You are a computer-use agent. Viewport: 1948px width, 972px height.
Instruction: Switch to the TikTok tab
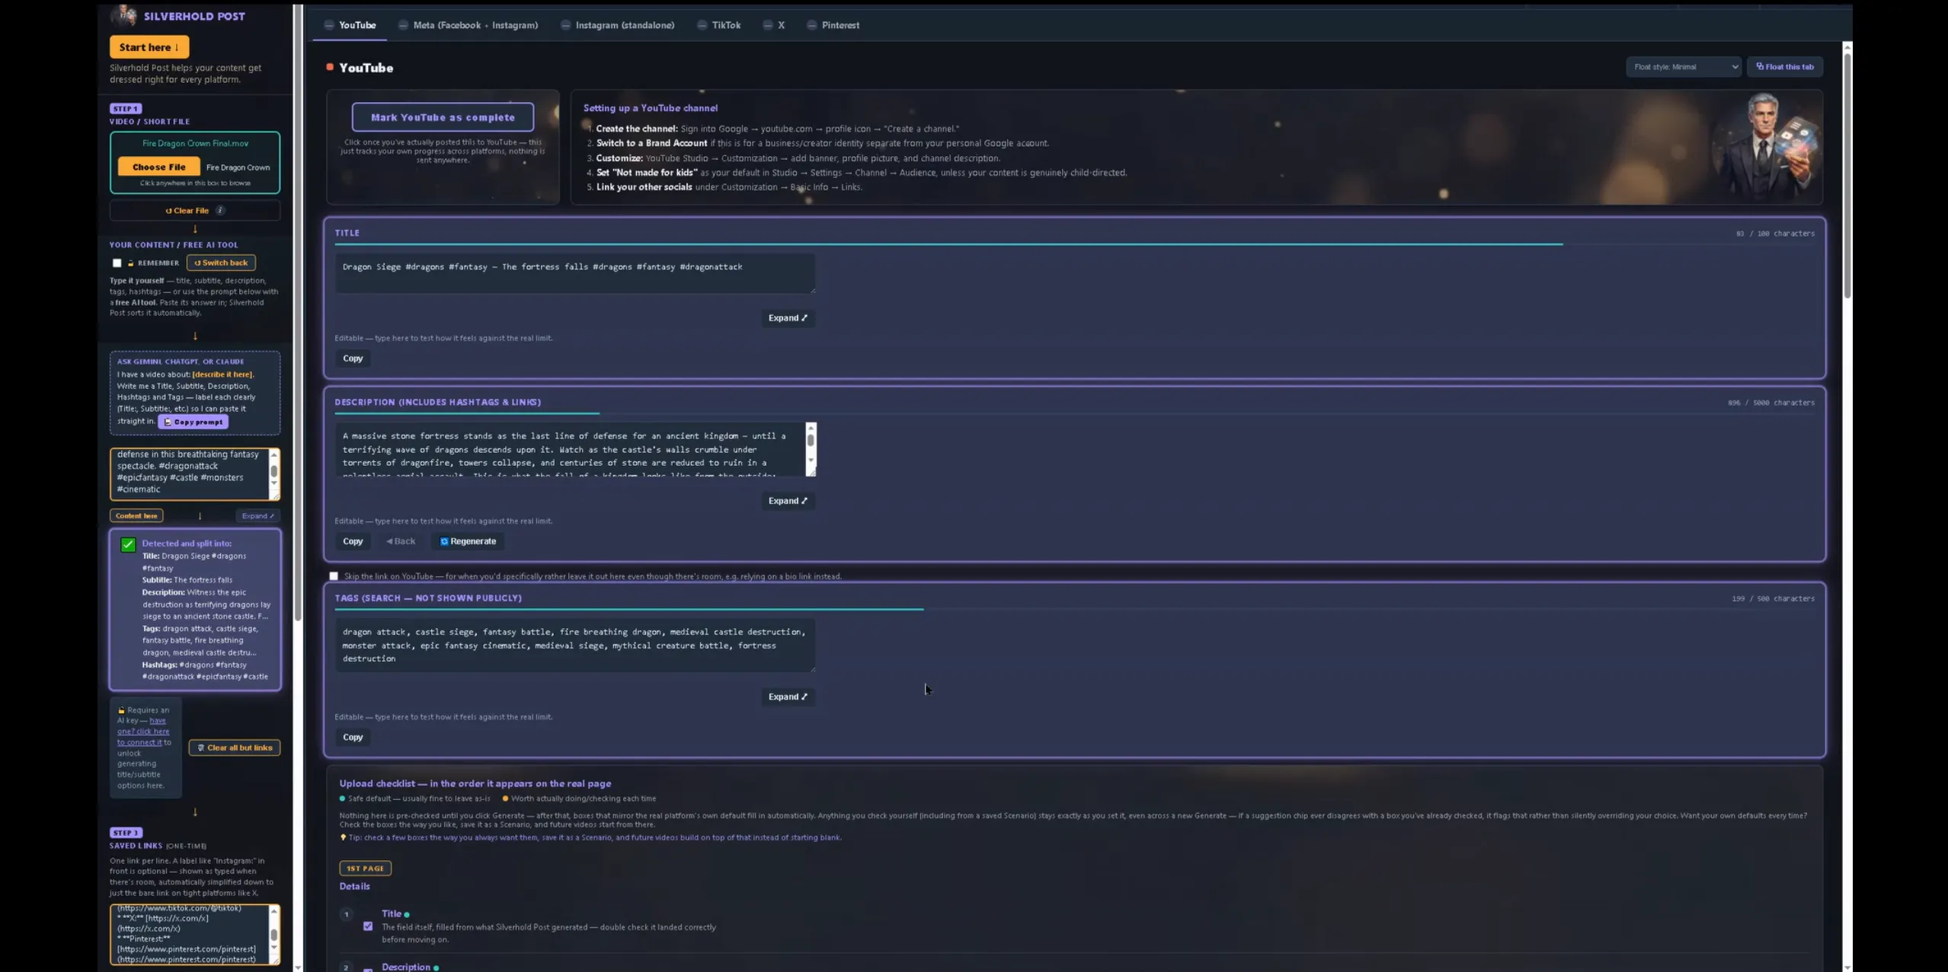(718, 25)
